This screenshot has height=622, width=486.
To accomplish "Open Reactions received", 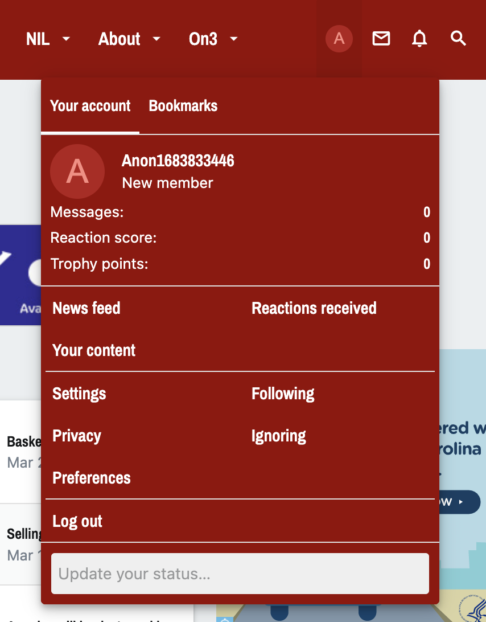I will [x=314, y=308].
